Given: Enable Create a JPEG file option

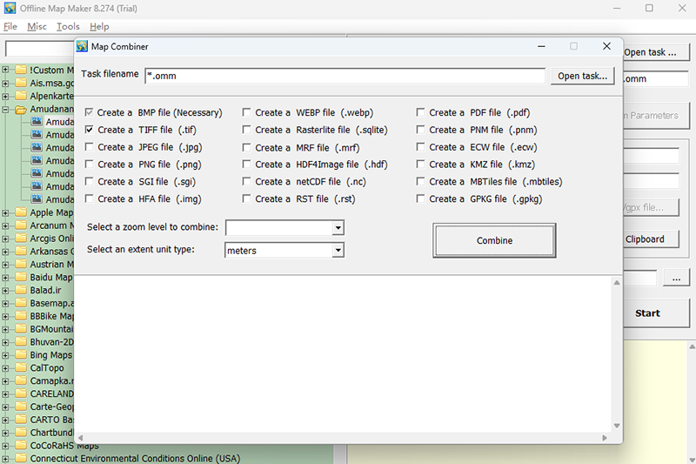Looking at the screenshot, I should 90,147.
